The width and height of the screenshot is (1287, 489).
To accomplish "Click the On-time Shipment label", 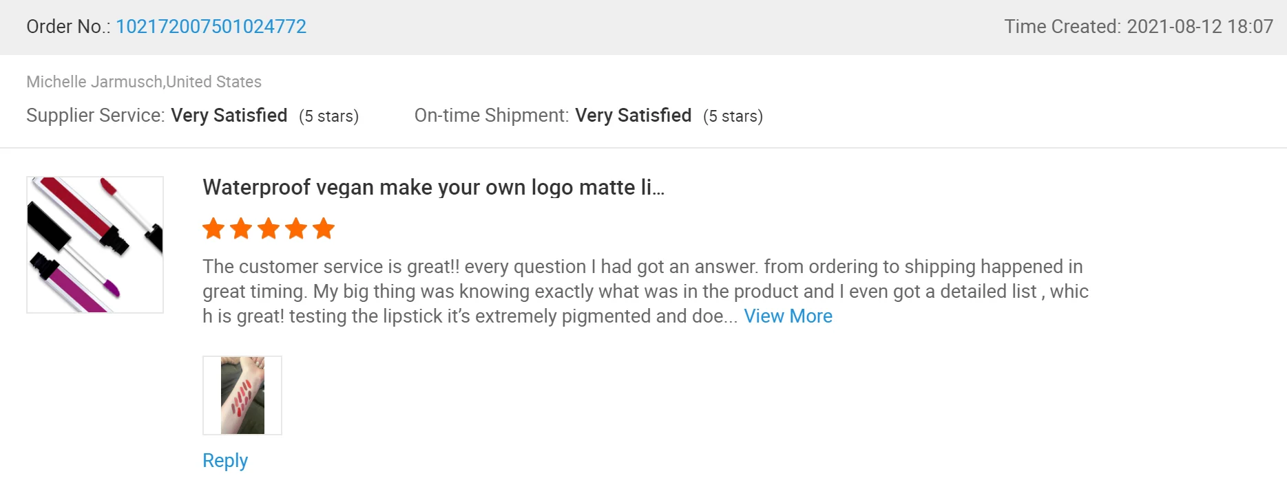I will [491, 116].
